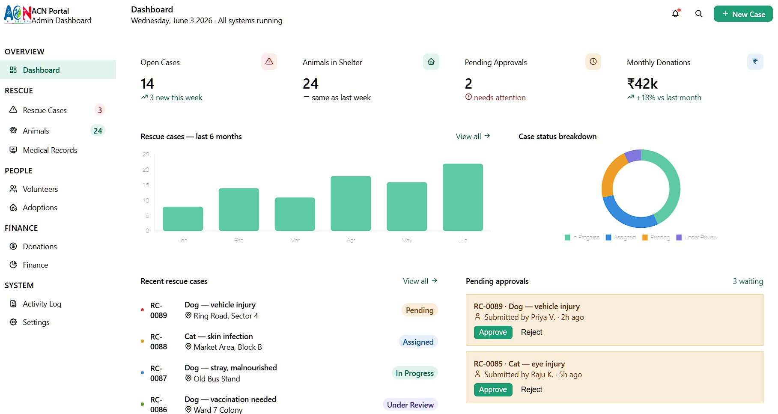Click the Pending status badge for RC-0089

pos(420,310)
